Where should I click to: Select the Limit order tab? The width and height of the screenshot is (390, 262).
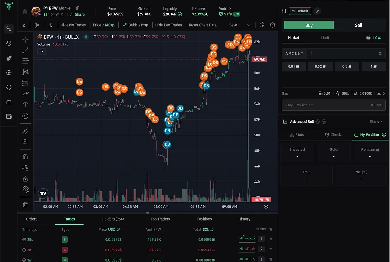tap(325, 38)
